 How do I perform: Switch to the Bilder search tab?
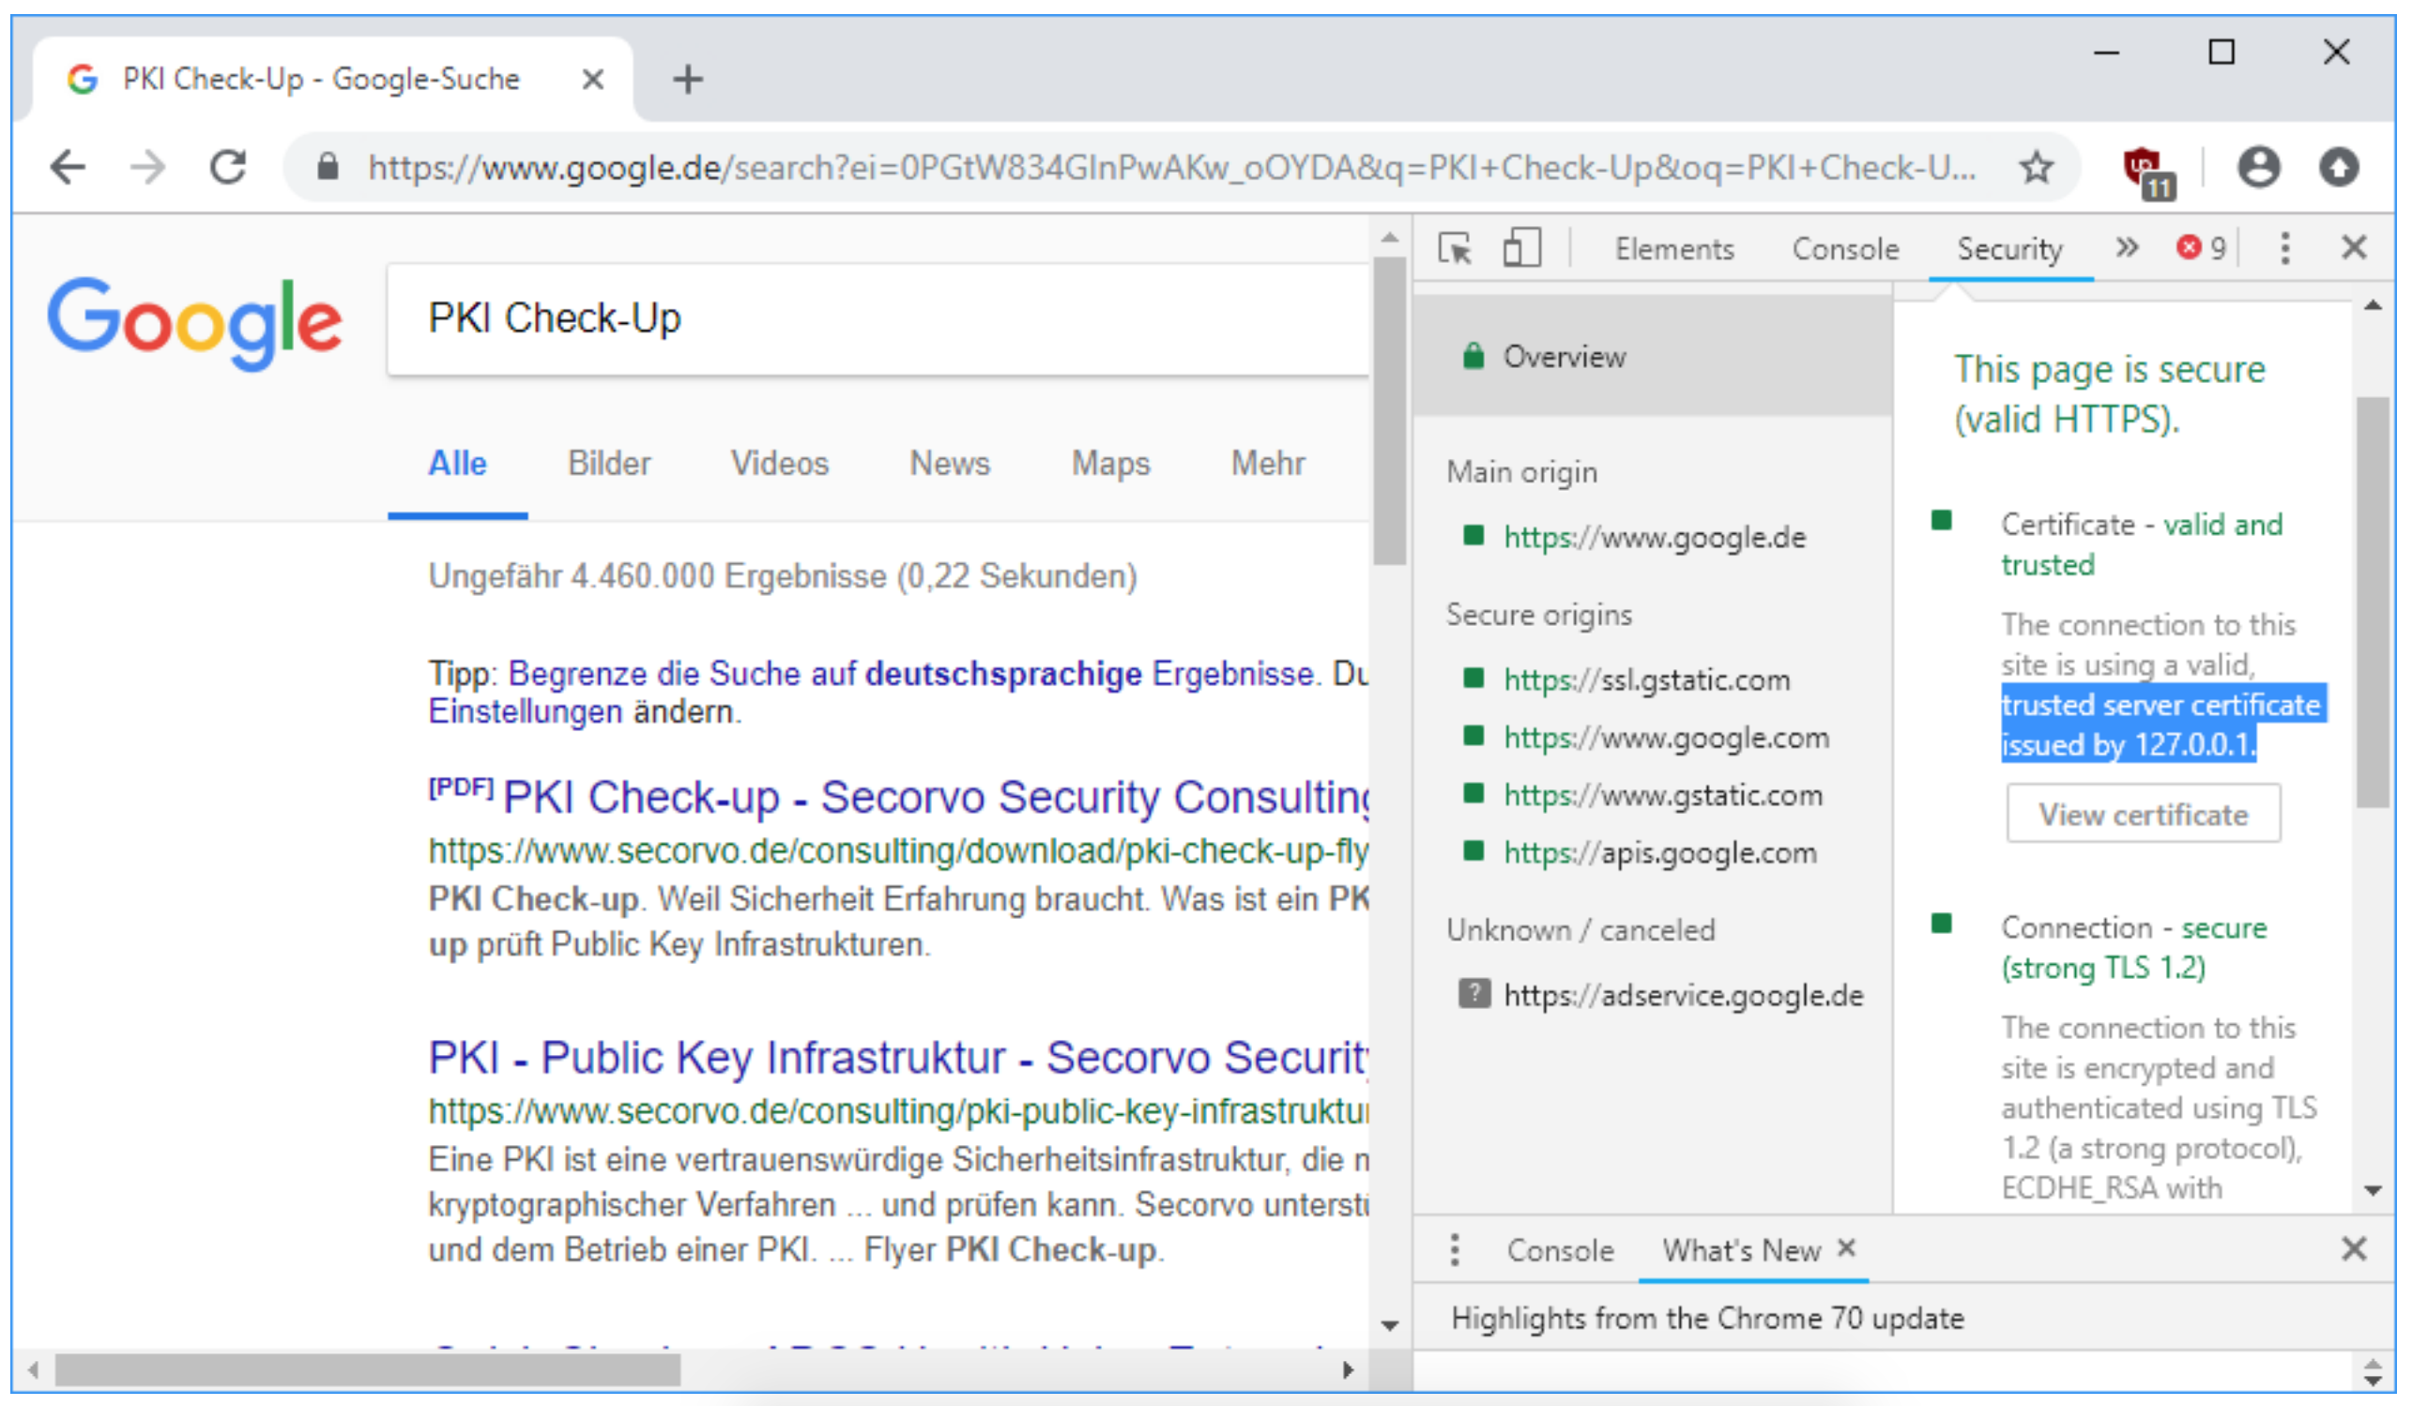point(609,464)
